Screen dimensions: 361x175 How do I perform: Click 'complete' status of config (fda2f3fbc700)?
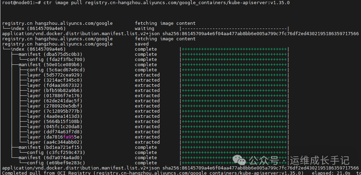click(x=146, y=59)
